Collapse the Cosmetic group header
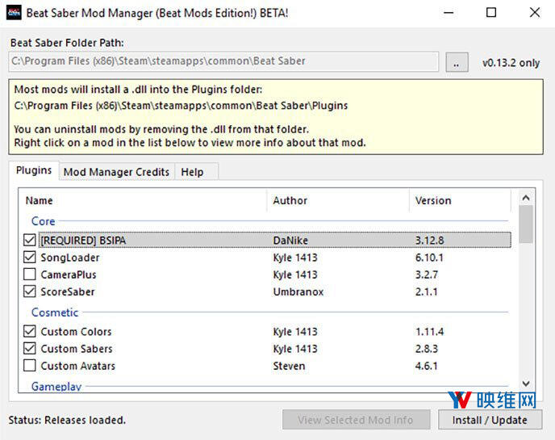 (x=55, y=312)
